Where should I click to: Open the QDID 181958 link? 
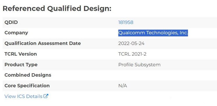click(x=126, y=22)
